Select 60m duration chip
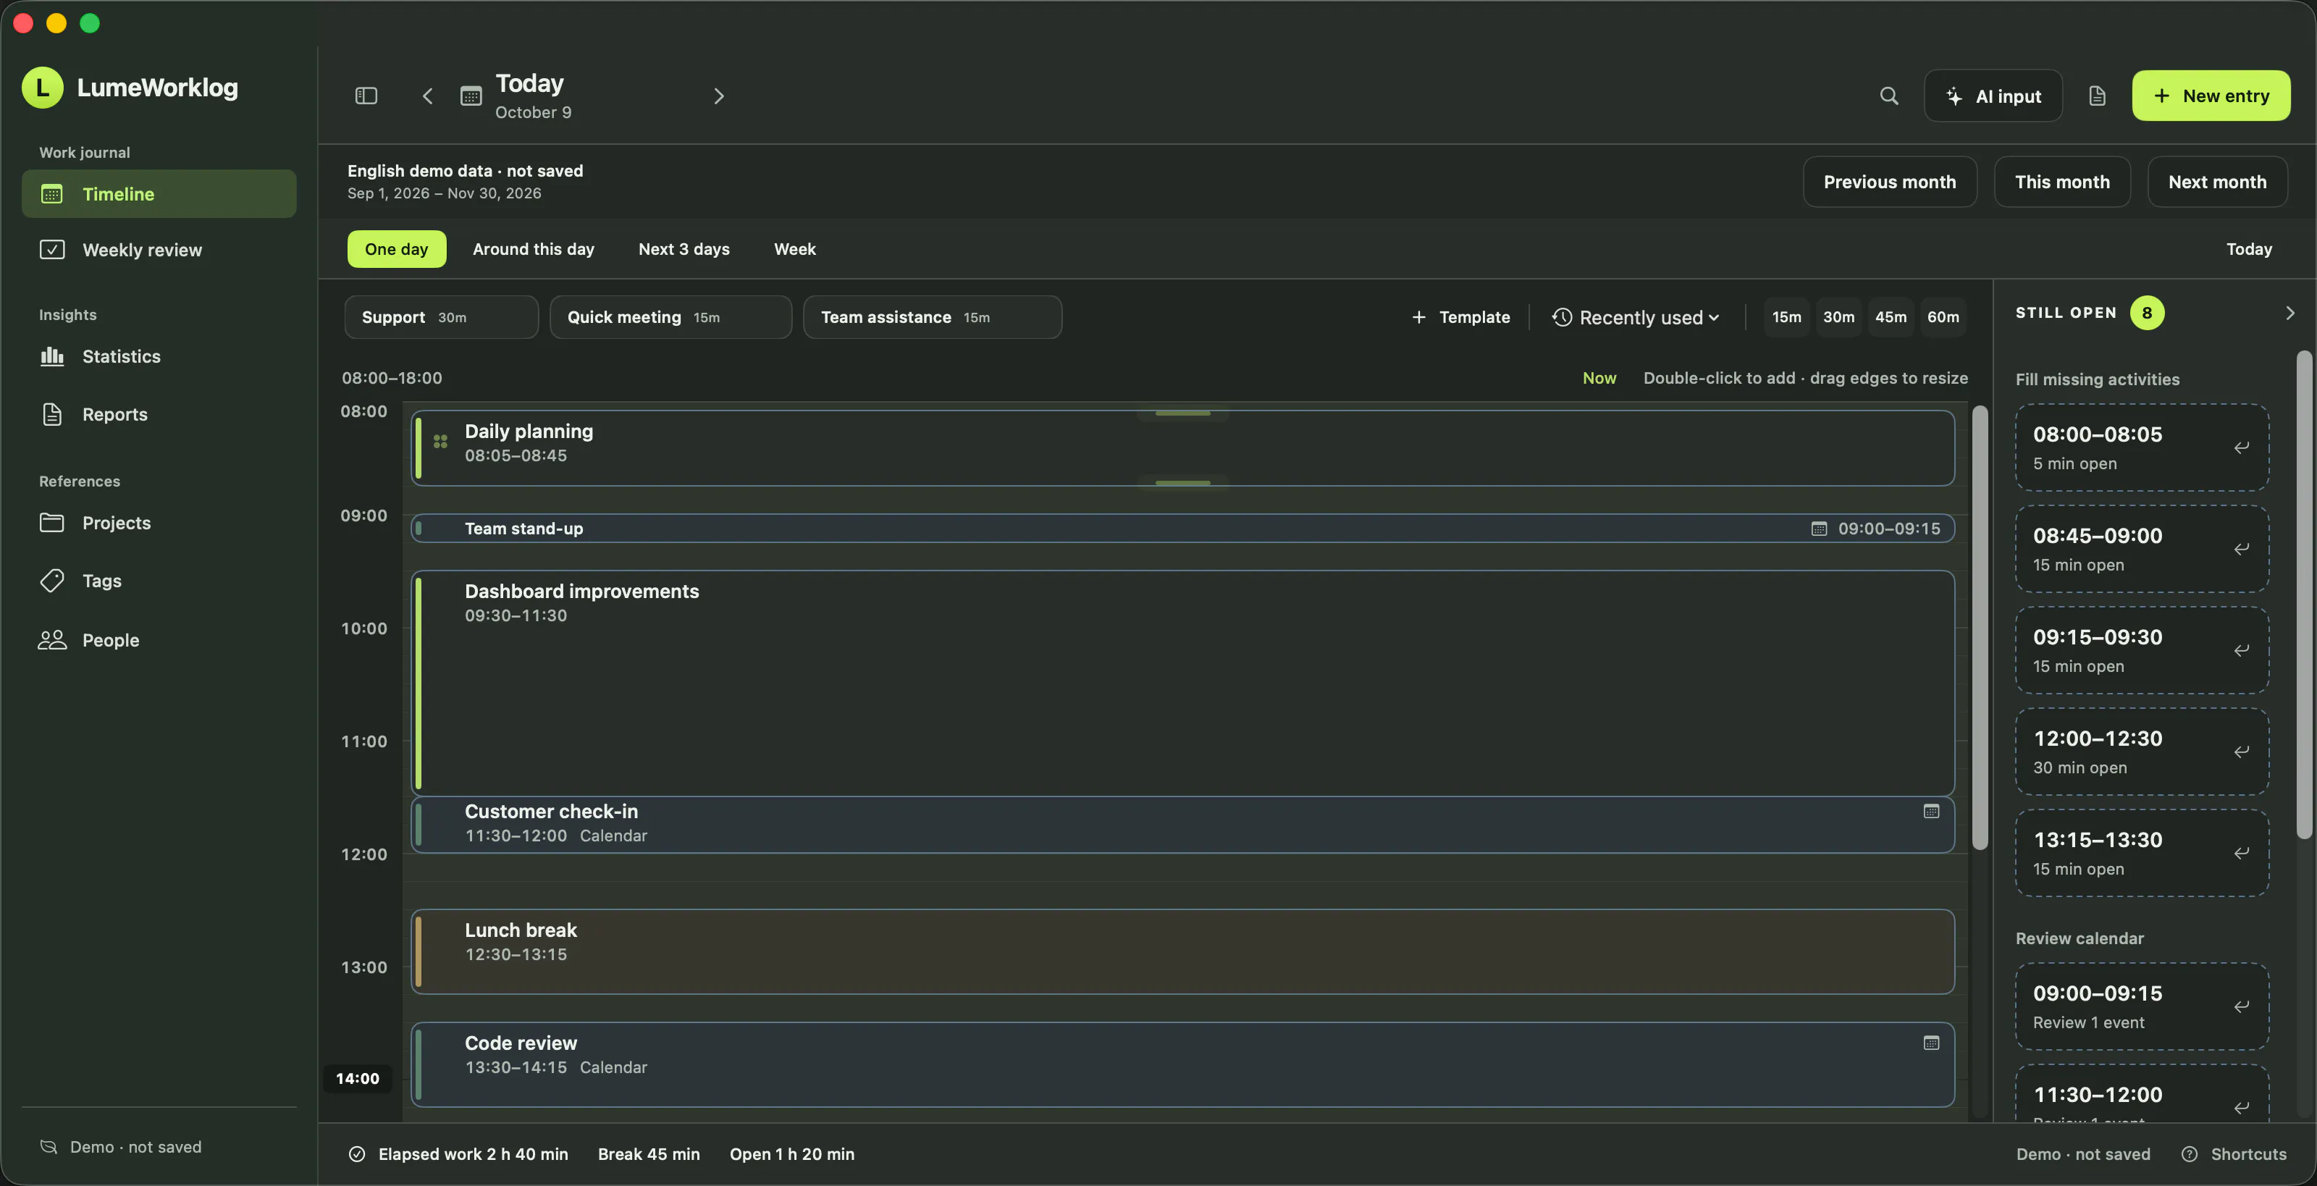The height and width of the screenshot is (1186, 2317). point(1943,316)
